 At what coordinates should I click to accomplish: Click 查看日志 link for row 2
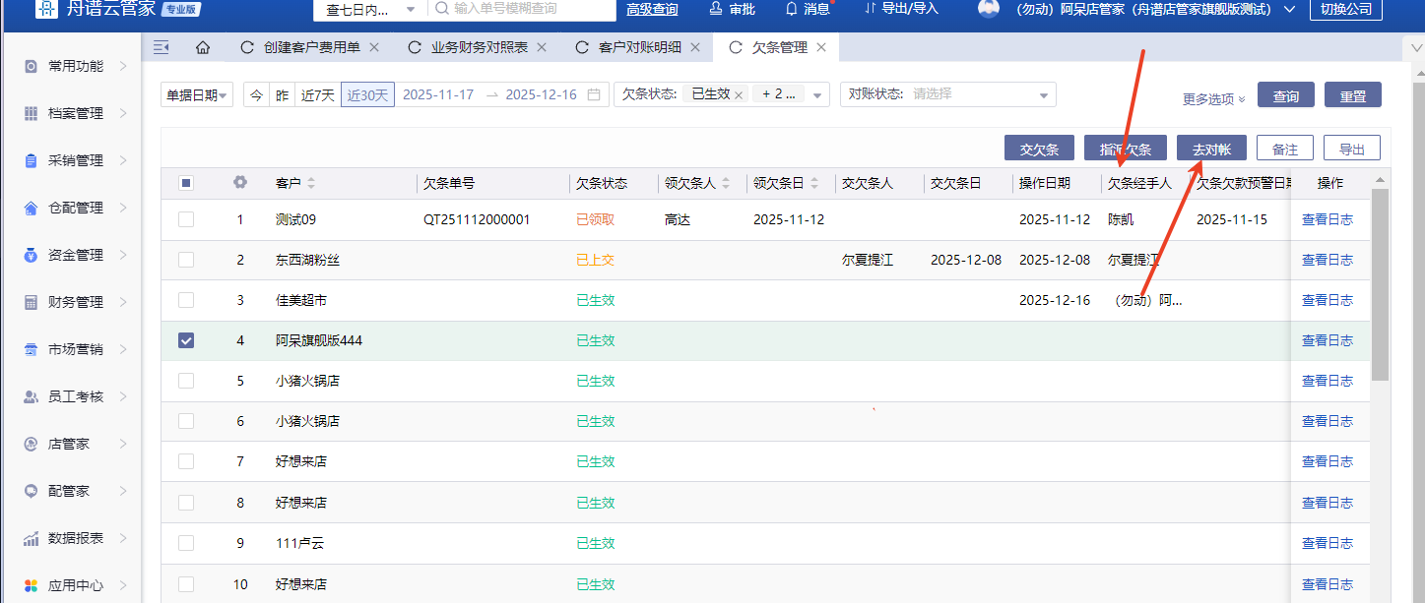point(1327,260)
